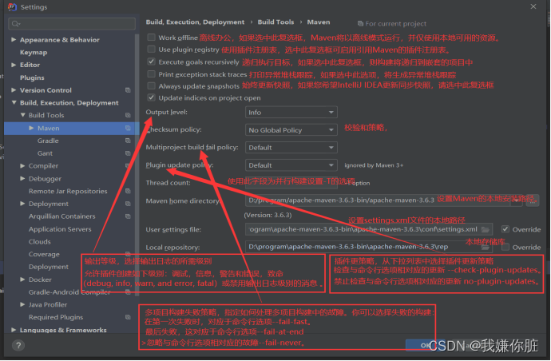The image size is (551, 361).
Task: Focus the settings search field
Action: [72, 23]
